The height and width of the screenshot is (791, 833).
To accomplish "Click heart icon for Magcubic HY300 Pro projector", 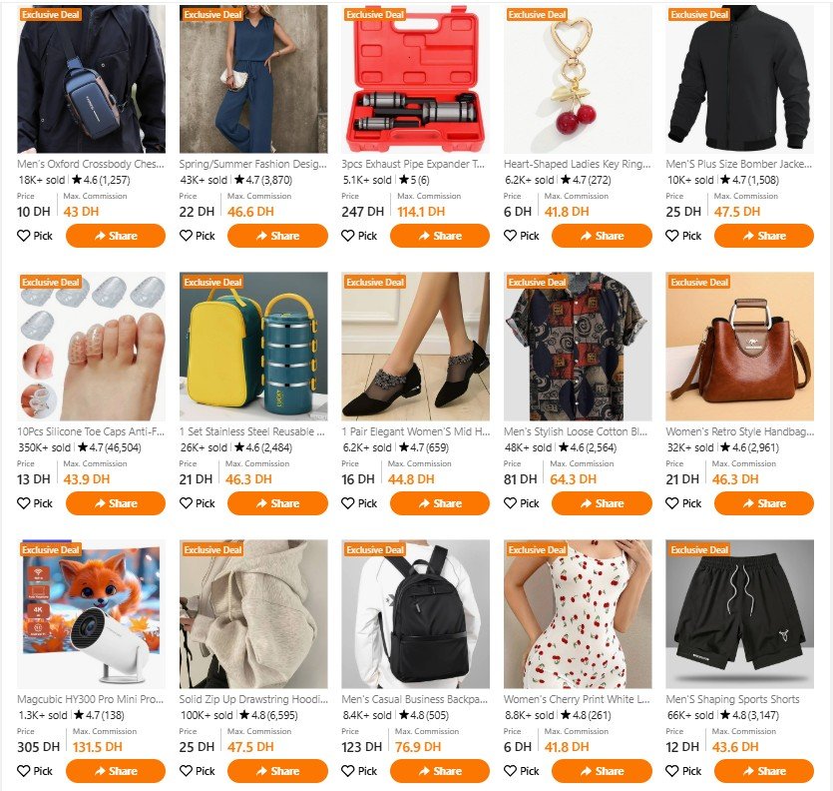I will pos(23,771).
